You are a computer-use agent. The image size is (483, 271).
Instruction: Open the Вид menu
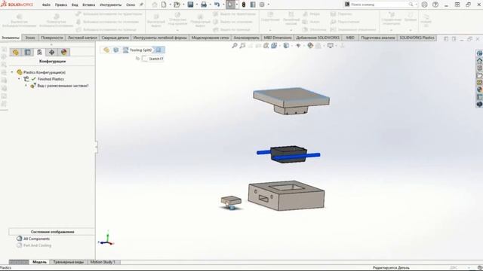[x=75, y=5]
